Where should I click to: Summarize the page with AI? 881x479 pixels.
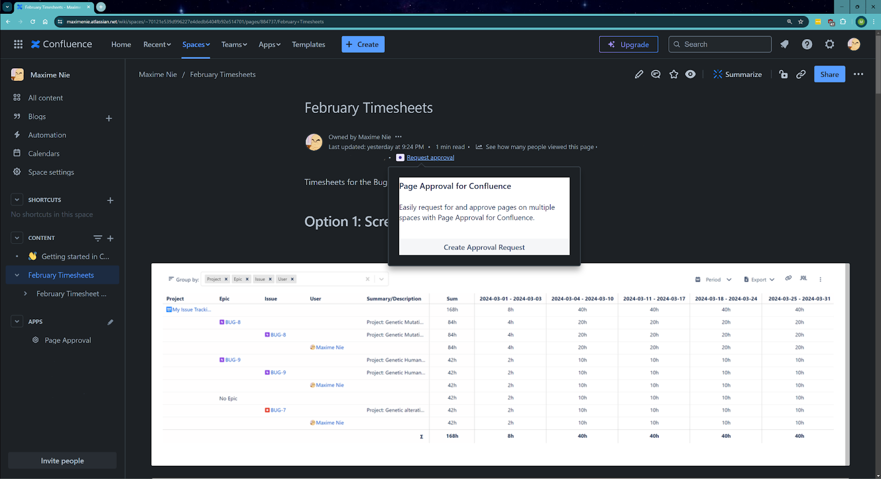click(x=737, y=74)
